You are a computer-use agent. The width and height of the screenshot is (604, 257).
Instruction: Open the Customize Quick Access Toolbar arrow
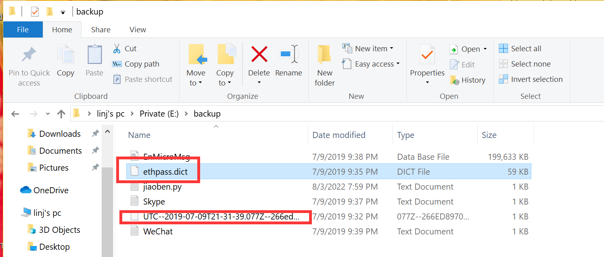click(x=63, y=13)
